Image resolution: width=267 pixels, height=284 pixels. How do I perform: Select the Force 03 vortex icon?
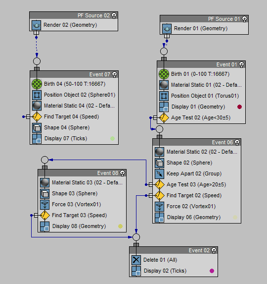point(44,204)
